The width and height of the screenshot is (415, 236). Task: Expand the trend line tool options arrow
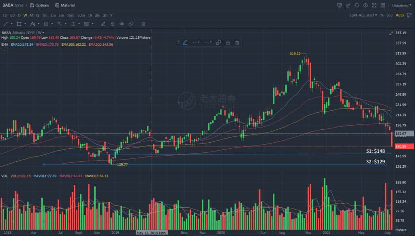(12, 24)
